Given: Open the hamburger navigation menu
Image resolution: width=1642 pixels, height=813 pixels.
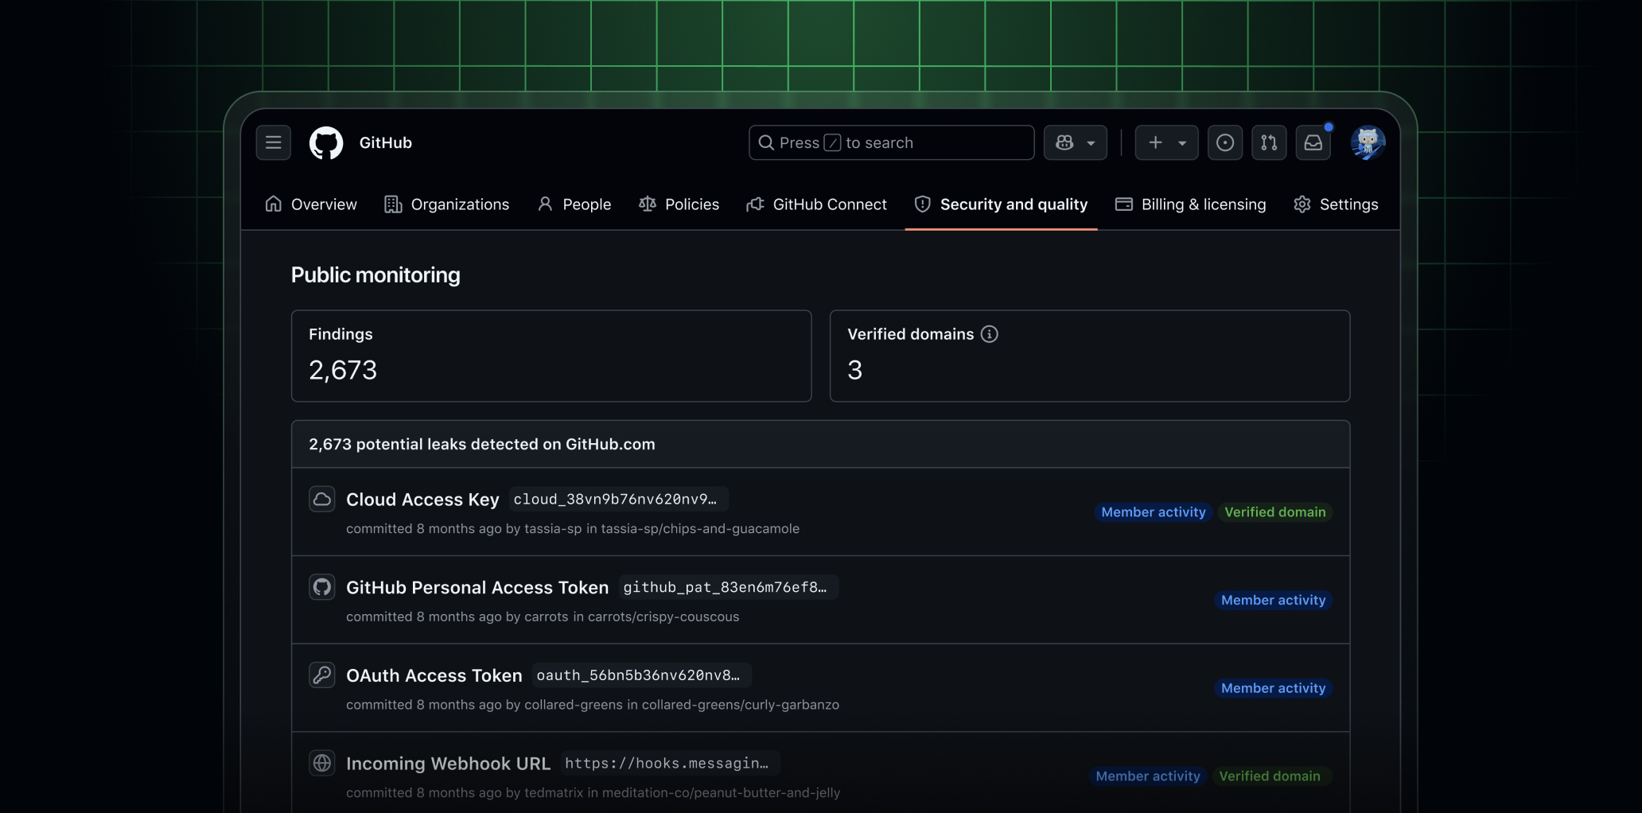Looking at the screenshot, I should (273, 142).
